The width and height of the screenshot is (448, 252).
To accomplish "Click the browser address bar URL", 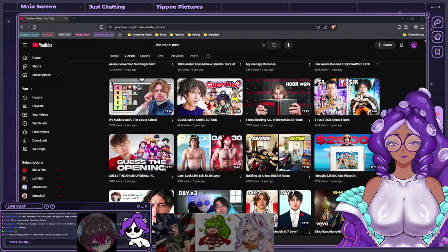I will point(140,27).
